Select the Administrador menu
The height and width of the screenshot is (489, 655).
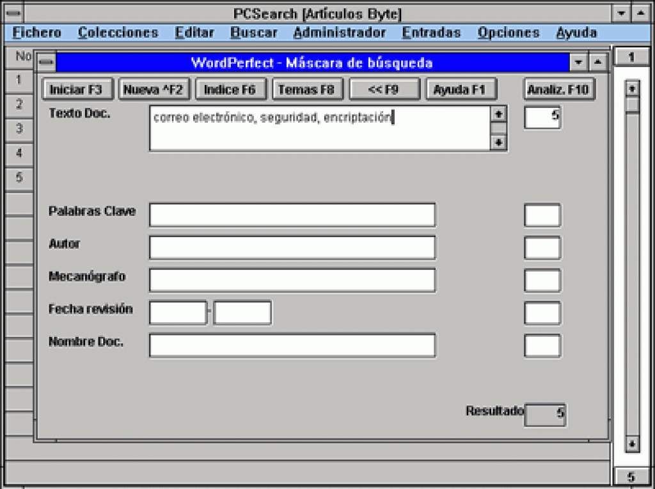click(x=340, y=33)
